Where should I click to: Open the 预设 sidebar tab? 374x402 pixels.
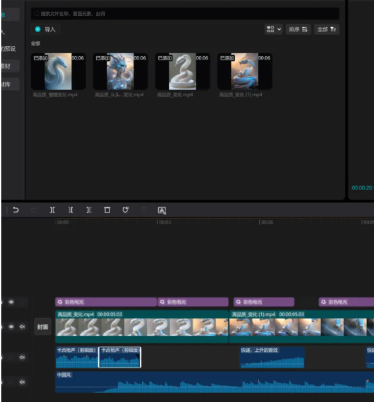9,49
